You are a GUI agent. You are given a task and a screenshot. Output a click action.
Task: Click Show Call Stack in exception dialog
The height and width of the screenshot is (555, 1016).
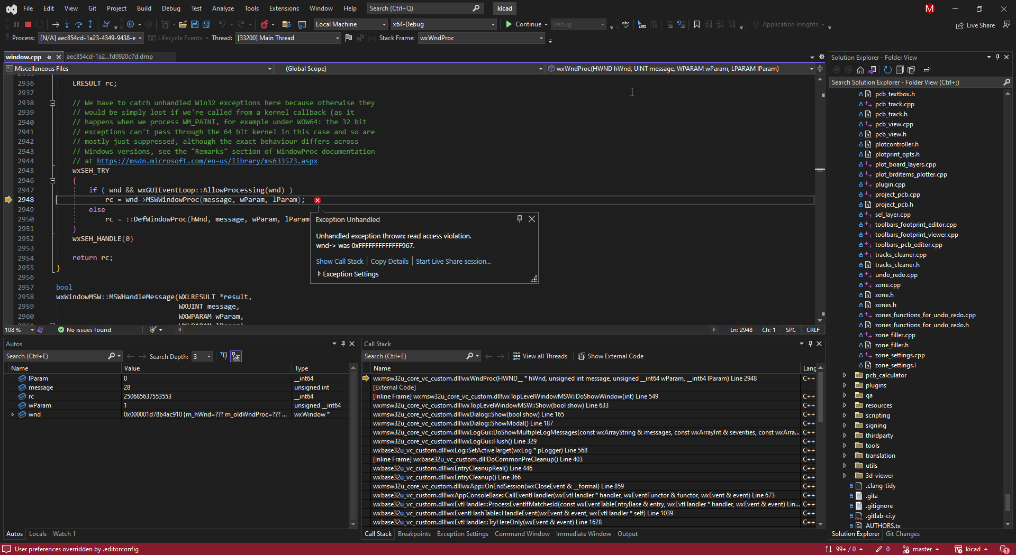(x=339, y=261)
